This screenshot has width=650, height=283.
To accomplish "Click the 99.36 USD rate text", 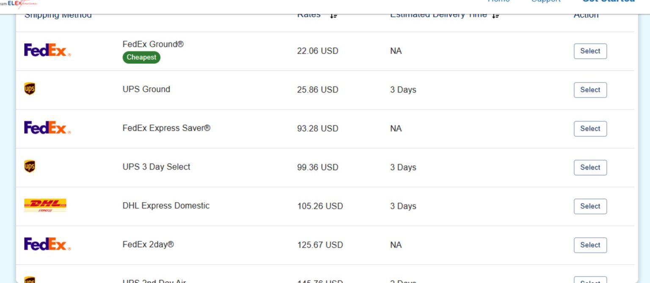I will tap(317, 168).
